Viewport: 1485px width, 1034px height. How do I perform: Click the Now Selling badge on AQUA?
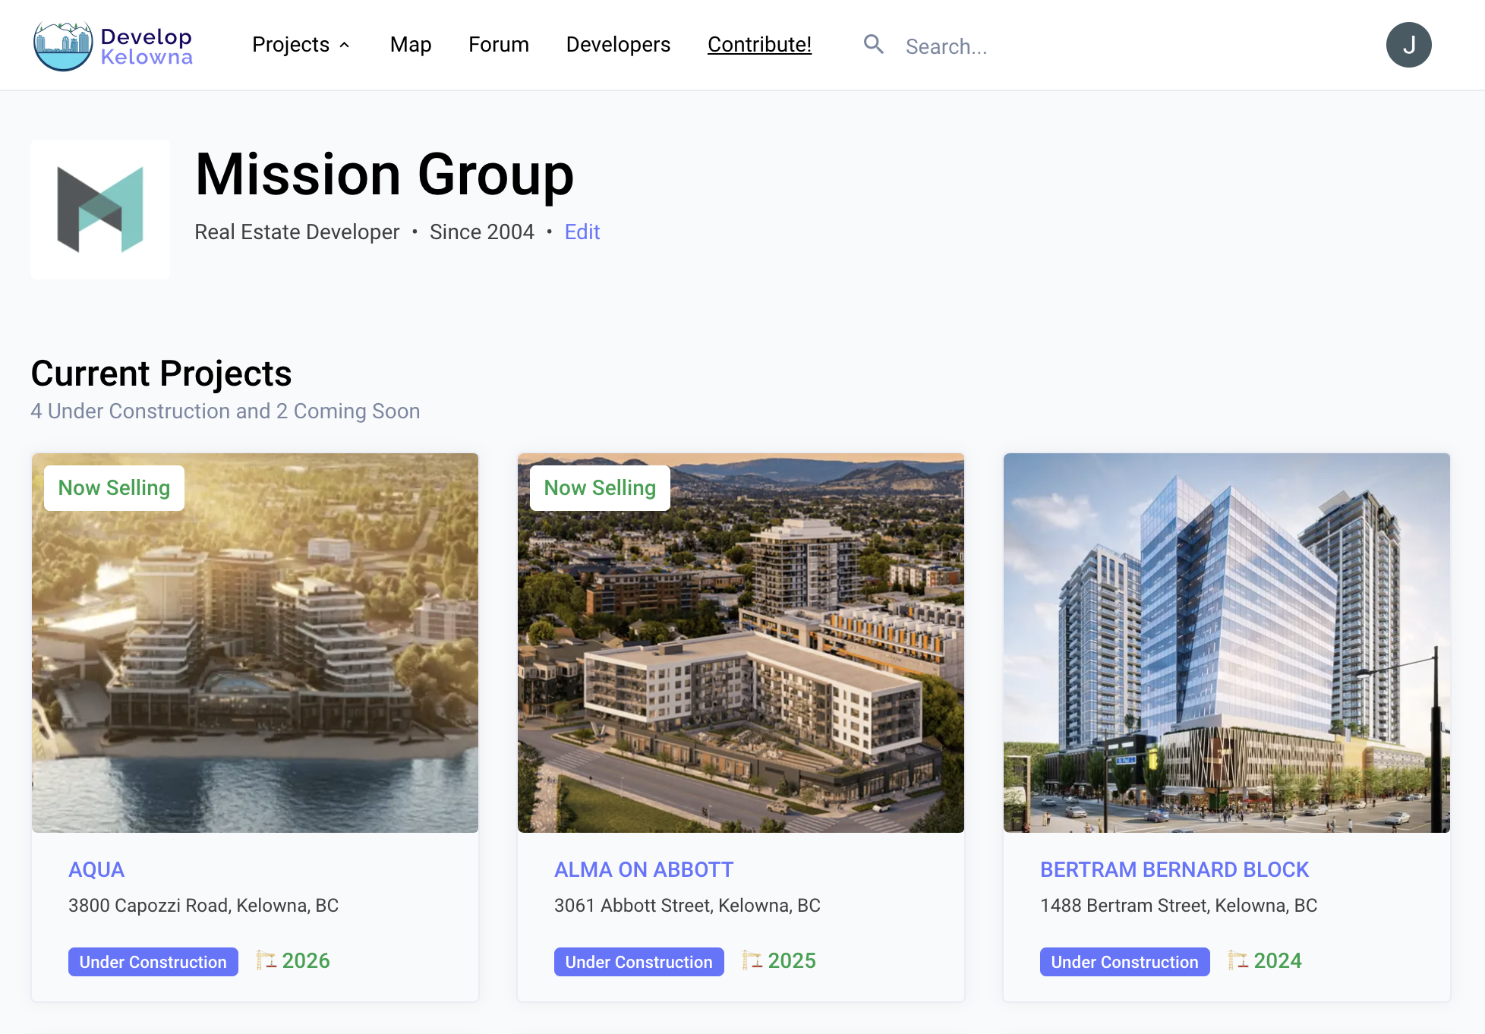(x=114, y=488)
